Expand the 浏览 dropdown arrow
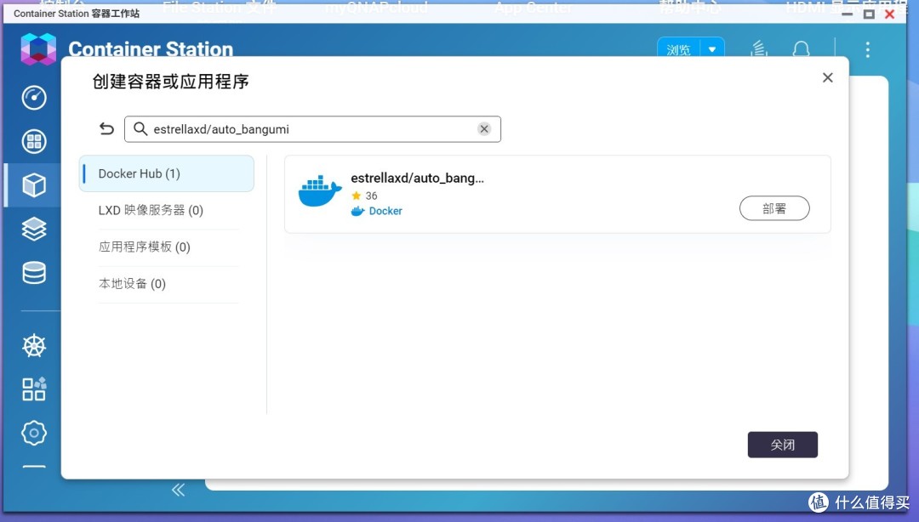This screenshot has height=522, width=919. [712, 50]
